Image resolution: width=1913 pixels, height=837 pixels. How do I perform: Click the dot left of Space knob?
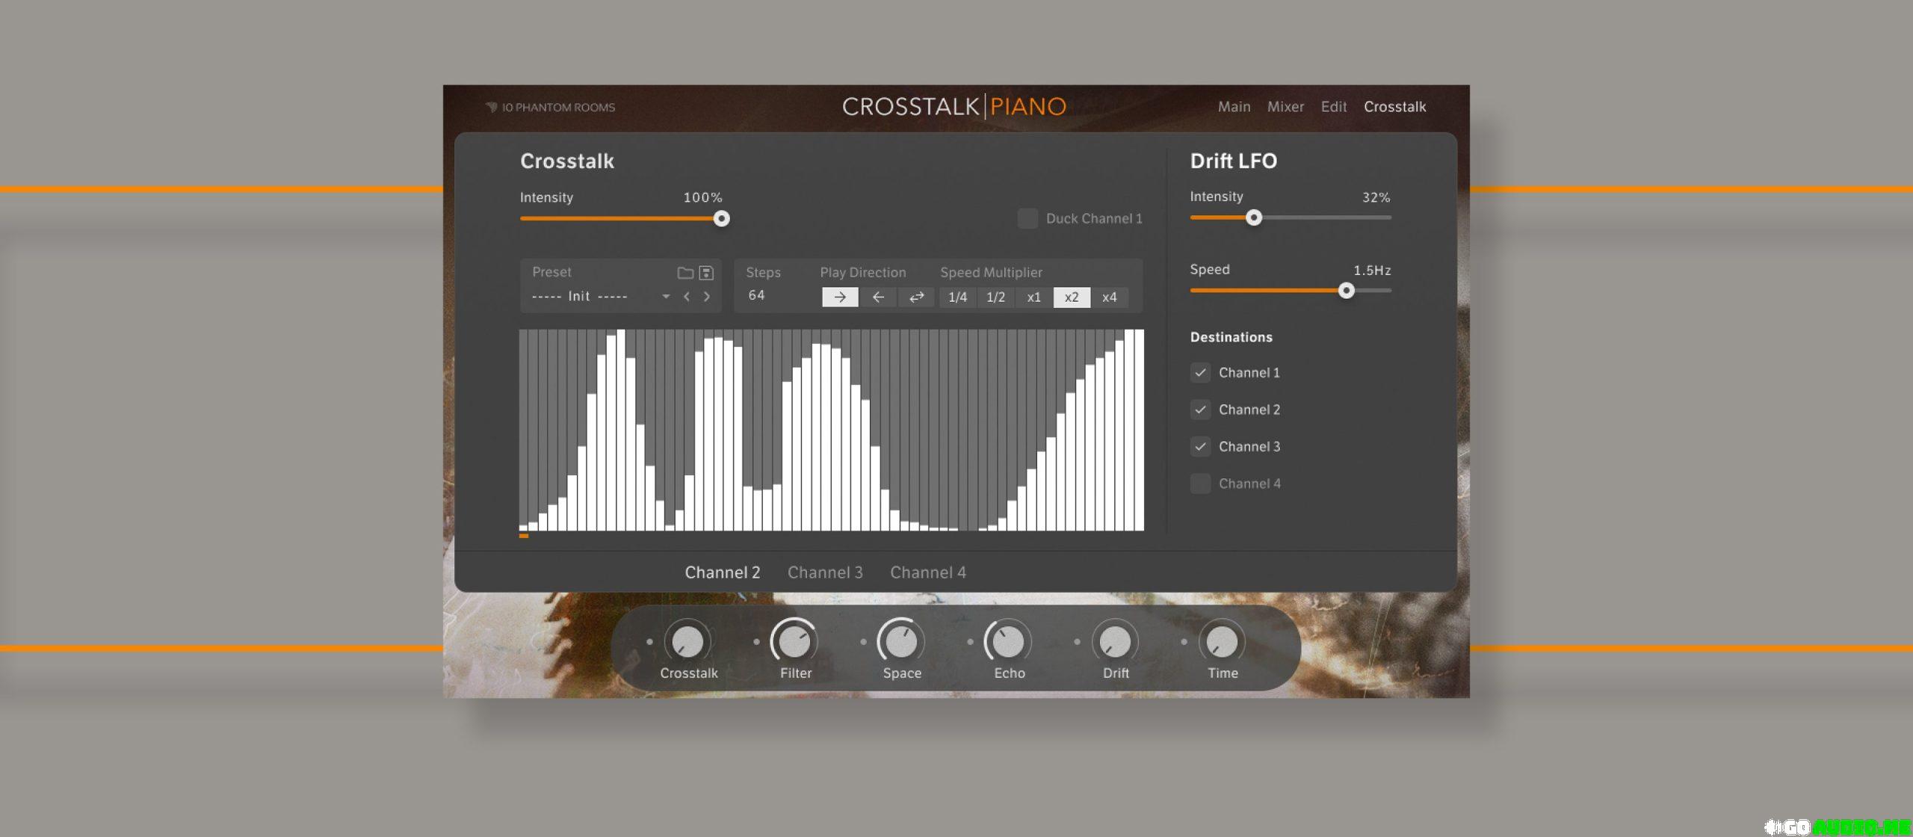point(863,641)
